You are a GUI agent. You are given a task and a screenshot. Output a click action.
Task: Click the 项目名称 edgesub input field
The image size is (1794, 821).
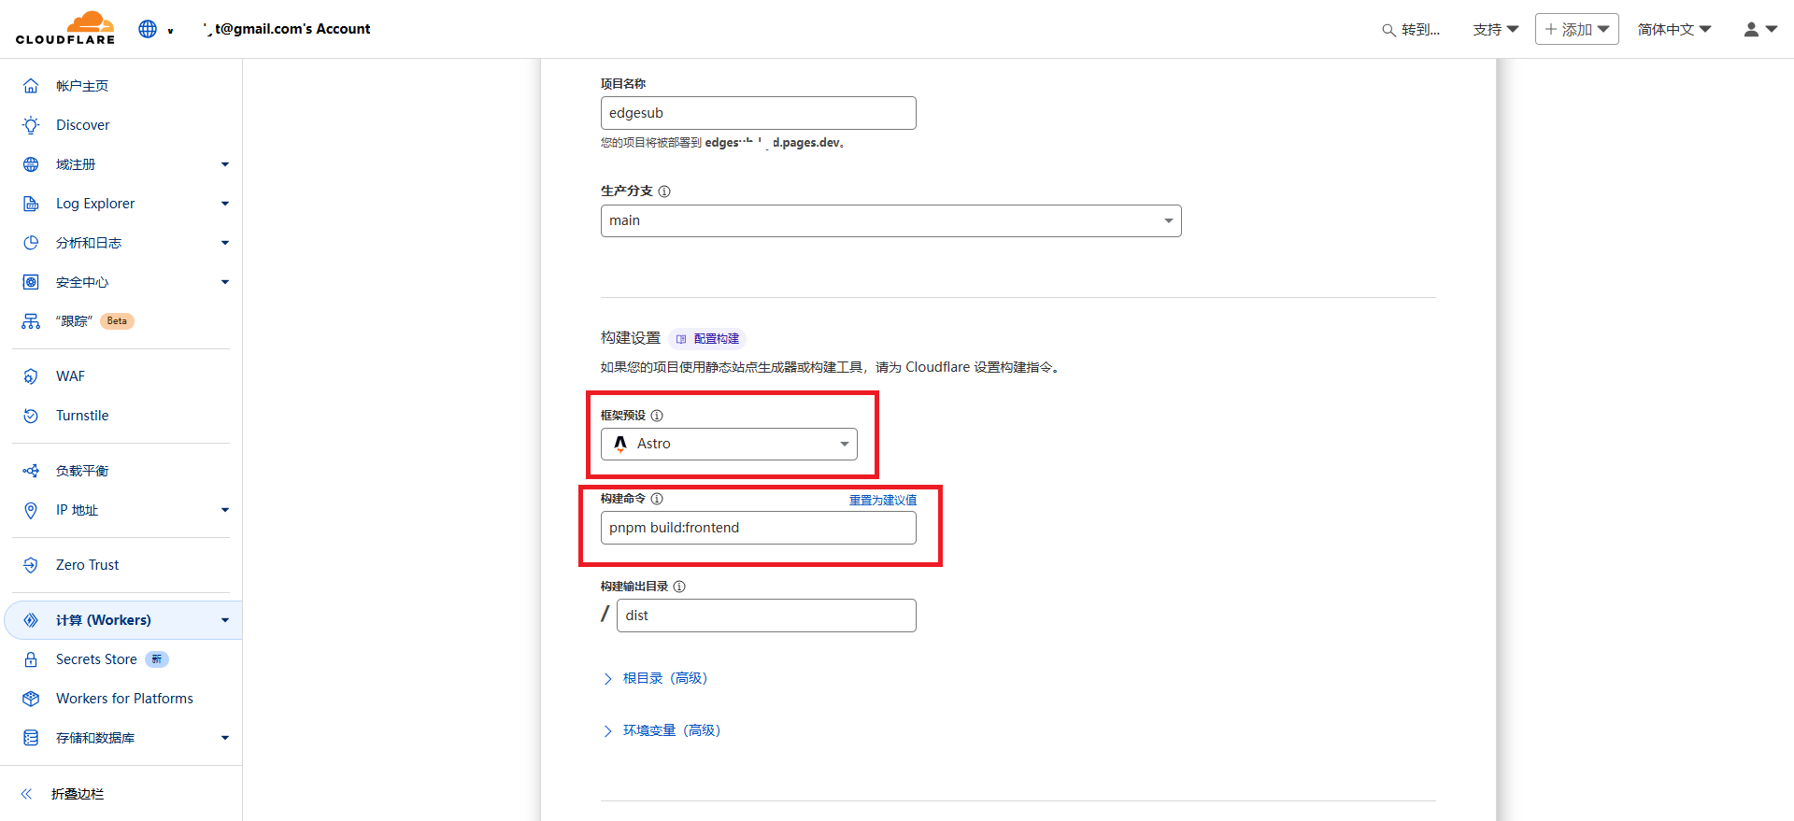coord(758,113)
